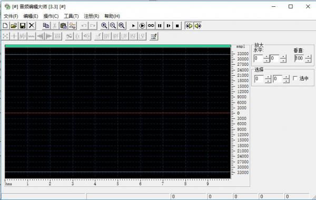The image size is (316, 200).
Task: Click the first 选择 start input field
Action: coord(259,79)
